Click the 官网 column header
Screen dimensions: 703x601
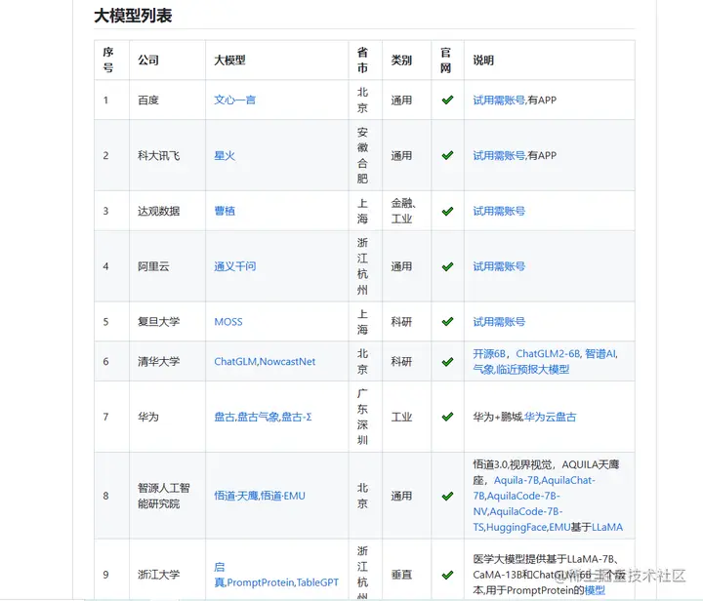tap(445, 60)
